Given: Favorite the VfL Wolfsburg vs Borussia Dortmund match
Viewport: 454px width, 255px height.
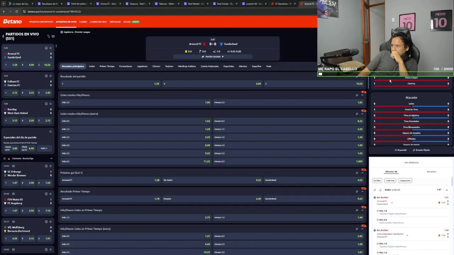Looking at the screenshot, I should point(51,222).
